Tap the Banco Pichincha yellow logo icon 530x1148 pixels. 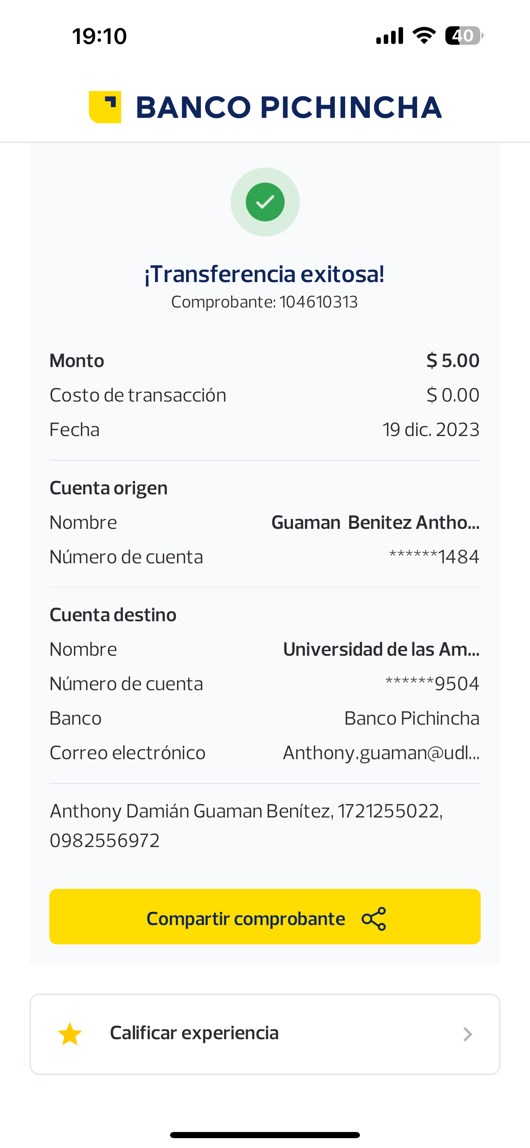coord(105,107)
